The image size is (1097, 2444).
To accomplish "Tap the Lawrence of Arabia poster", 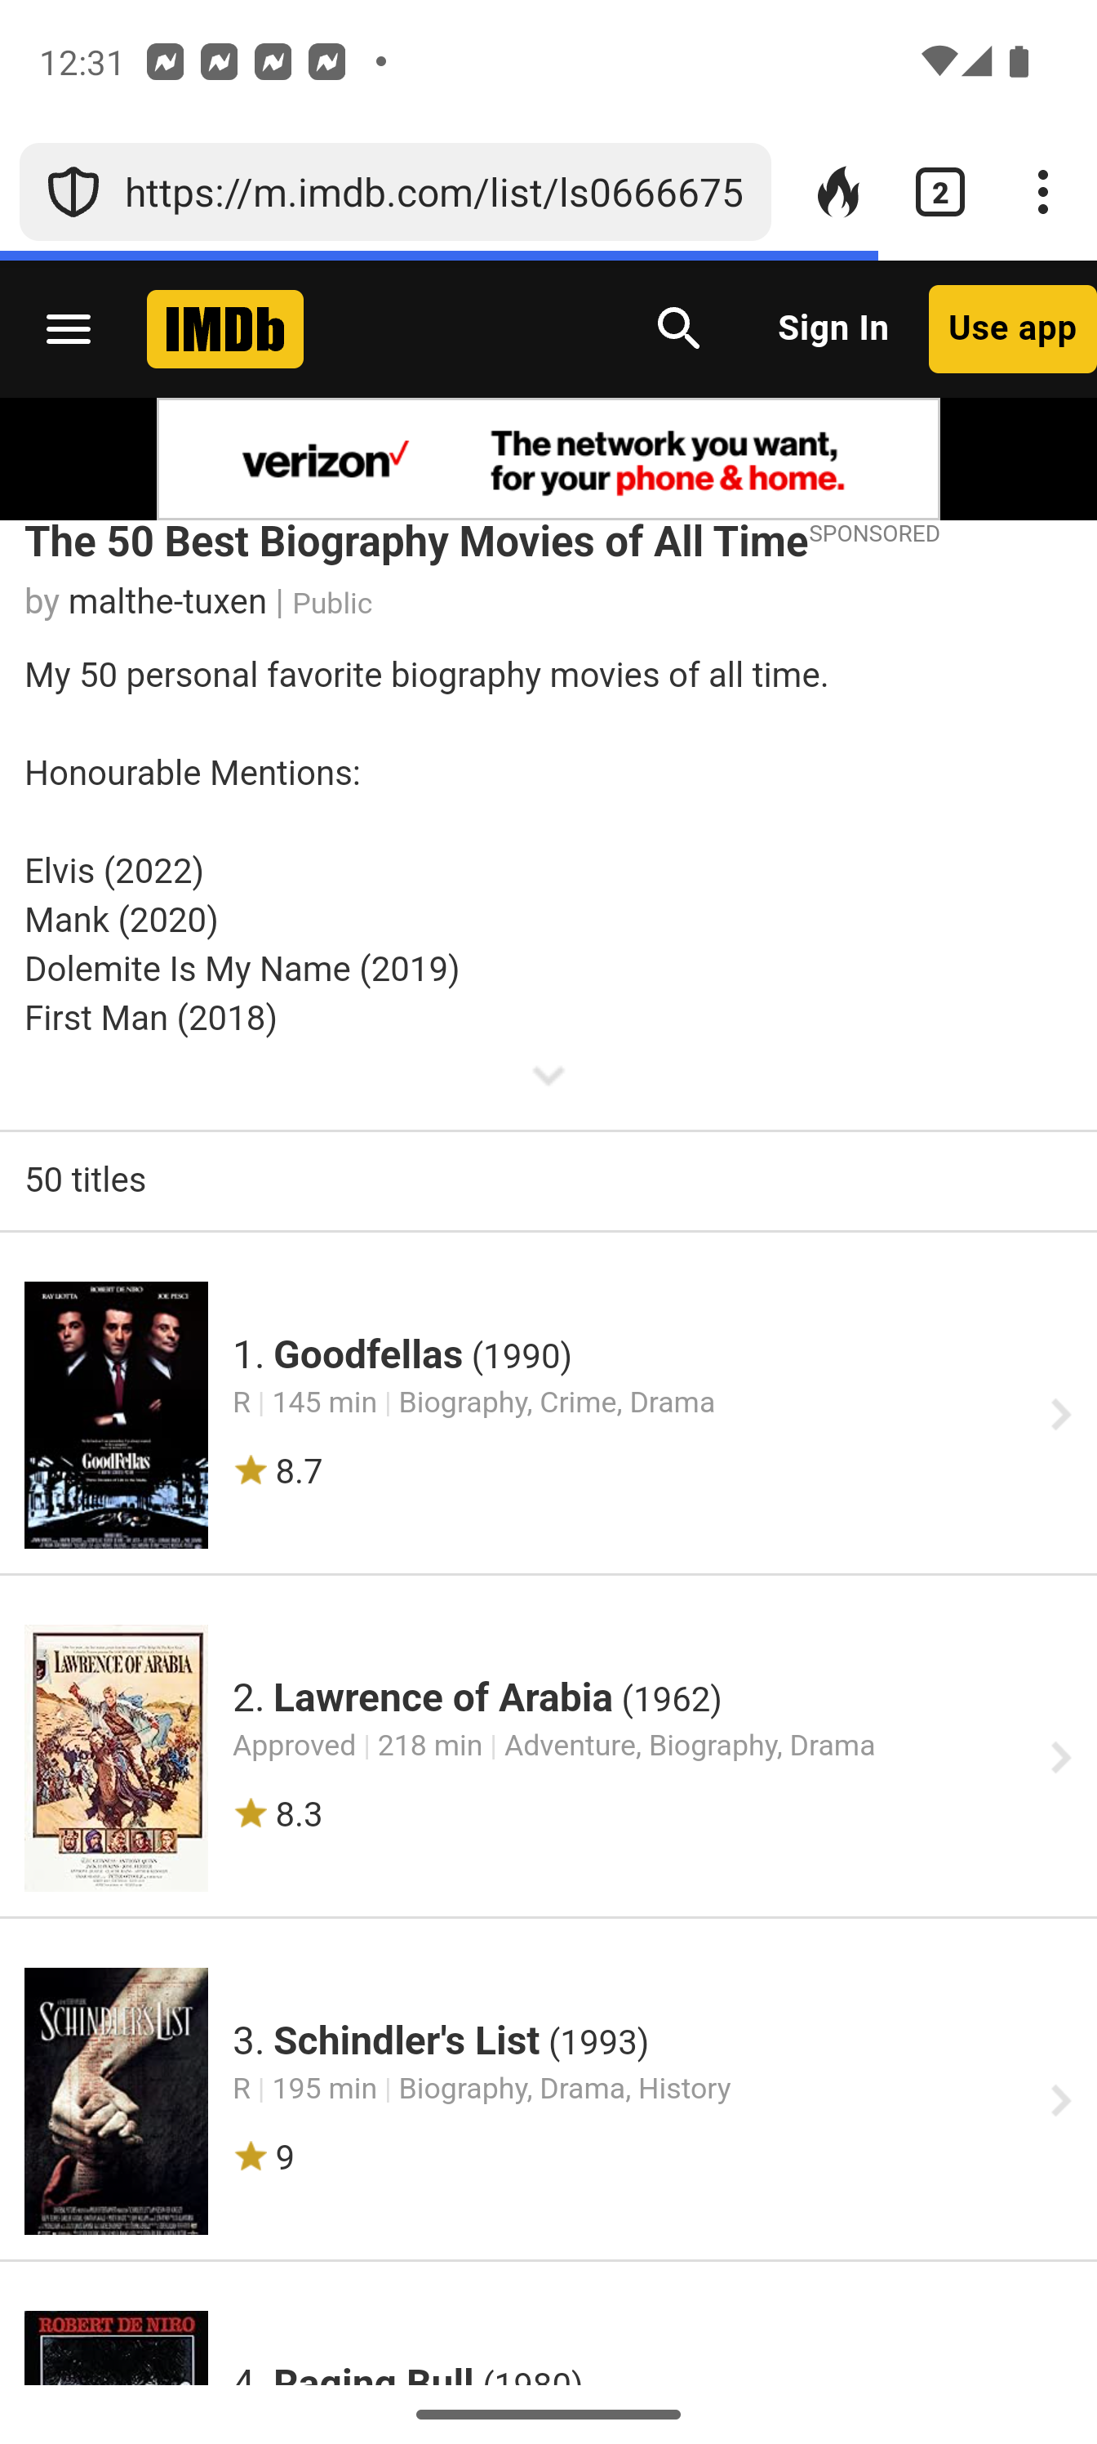I will coord(116,1758).
